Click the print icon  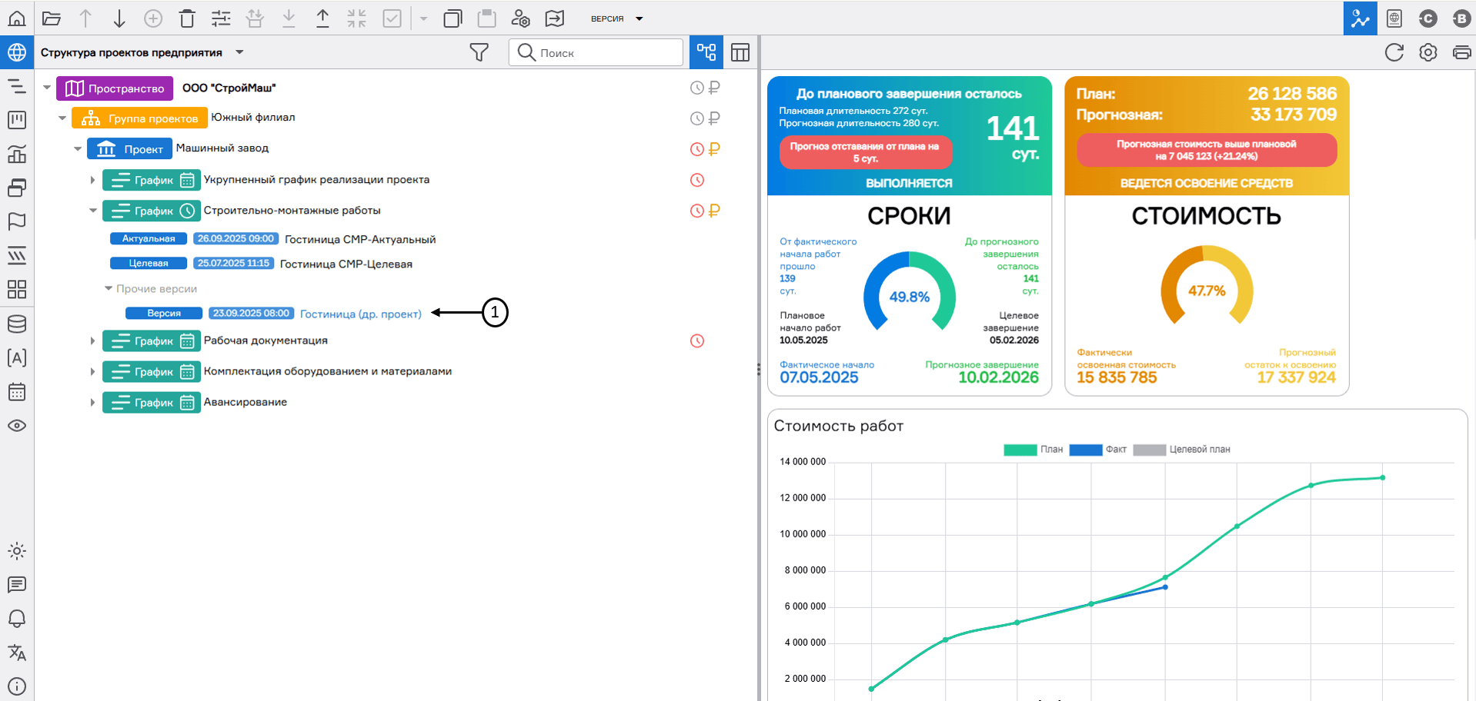click(1461, 52)
